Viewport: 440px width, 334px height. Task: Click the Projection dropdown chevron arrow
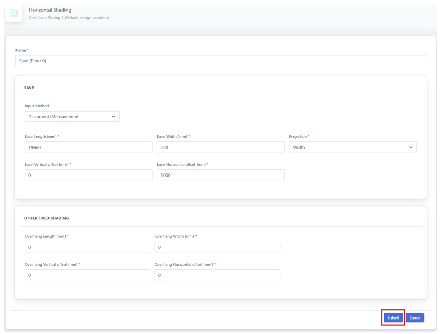point(411,147)
